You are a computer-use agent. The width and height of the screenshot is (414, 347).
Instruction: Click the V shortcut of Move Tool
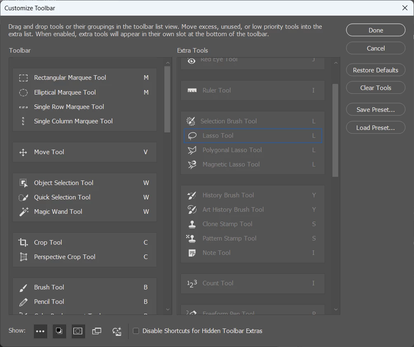pyautogui.click(x=145, y=152)
